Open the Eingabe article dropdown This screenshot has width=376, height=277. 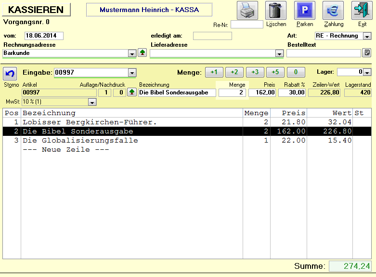[132, 73]
